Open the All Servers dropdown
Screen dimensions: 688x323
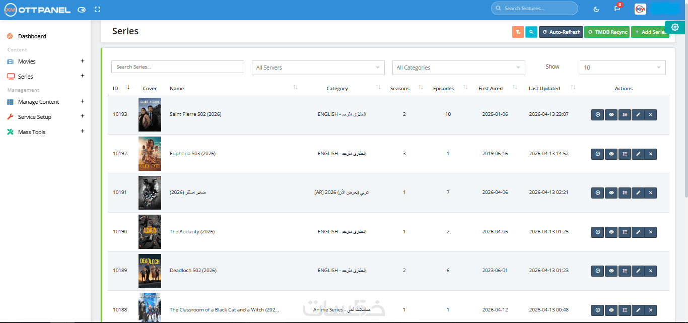tap(318, 68)
